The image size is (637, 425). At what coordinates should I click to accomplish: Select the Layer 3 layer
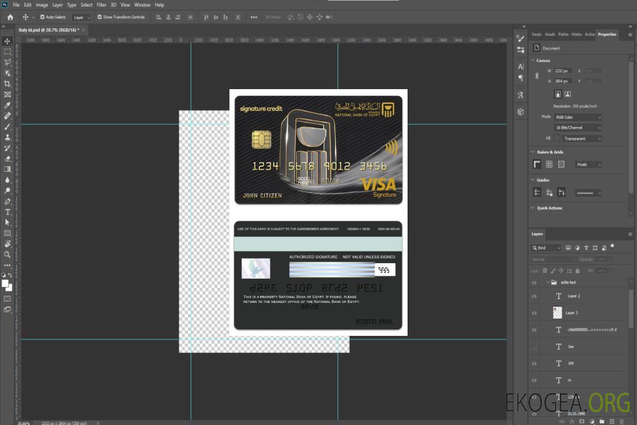572,313
